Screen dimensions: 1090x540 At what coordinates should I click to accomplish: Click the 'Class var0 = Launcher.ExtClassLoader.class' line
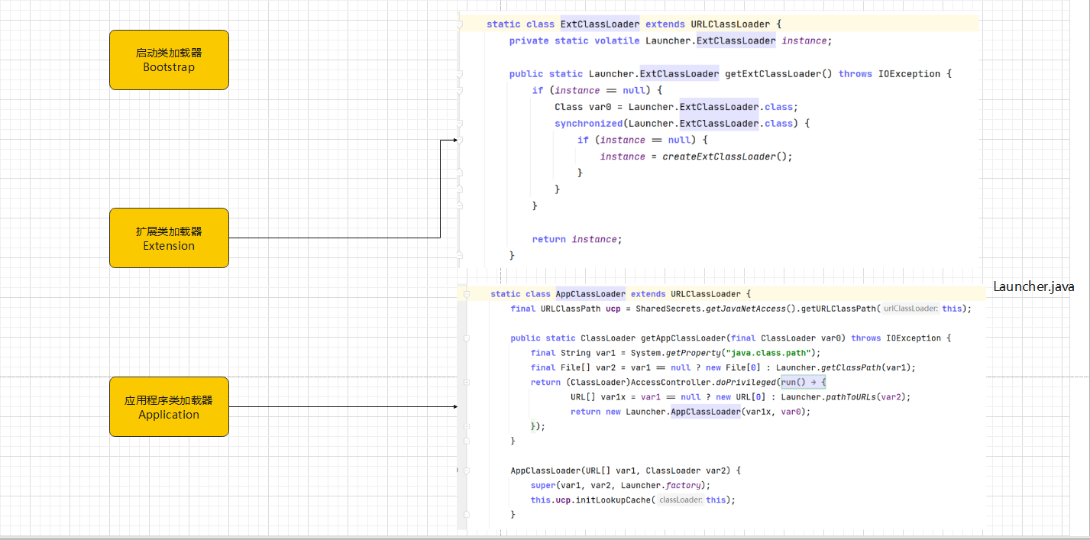point(676,107)
